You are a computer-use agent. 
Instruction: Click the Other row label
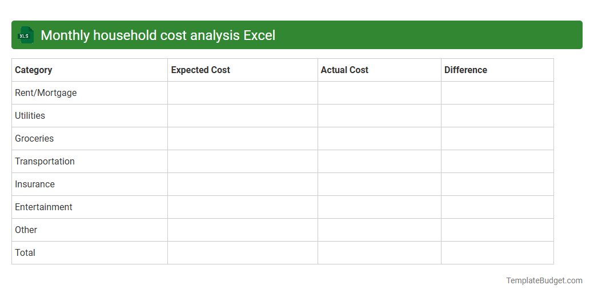(26, 230)
